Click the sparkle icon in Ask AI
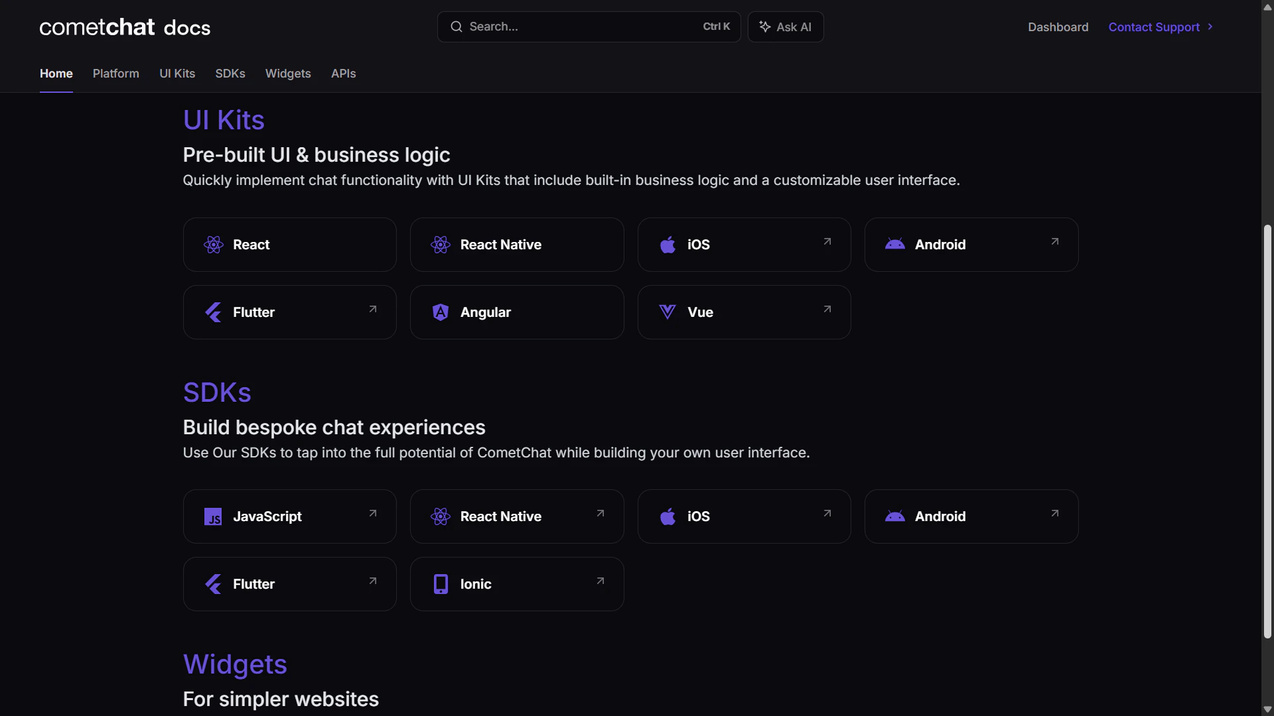 point(765,27)
